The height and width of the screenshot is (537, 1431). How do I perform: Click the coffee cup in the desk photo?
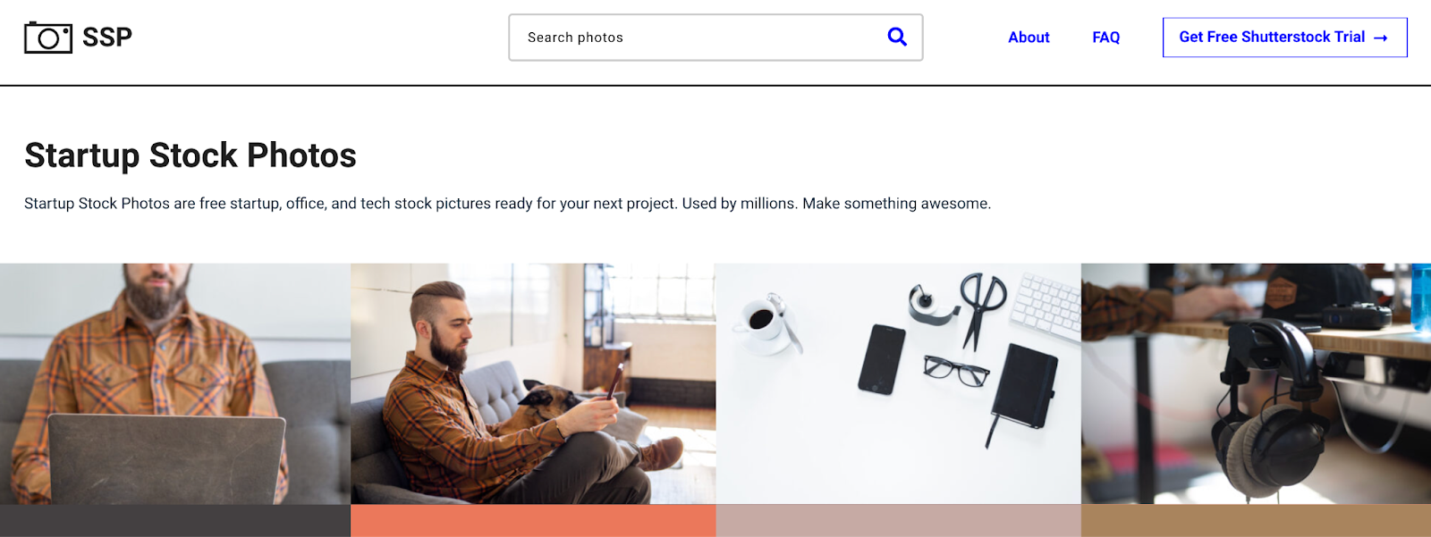(x=761, y=319)
